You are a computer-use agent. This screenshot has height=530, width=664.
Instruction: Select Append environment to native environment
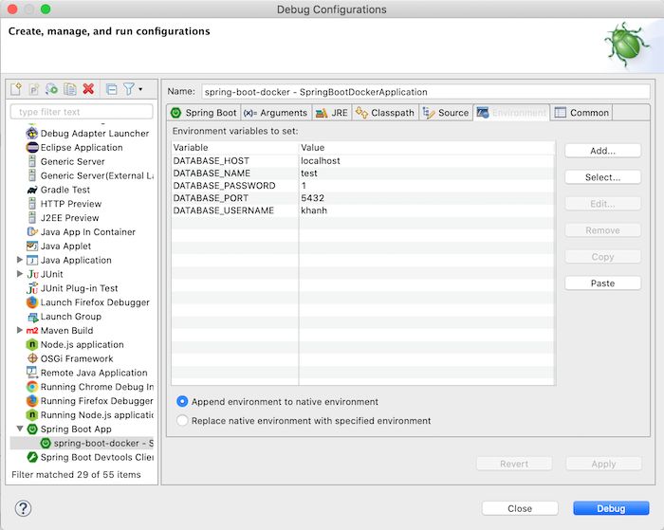click(182, 401)
